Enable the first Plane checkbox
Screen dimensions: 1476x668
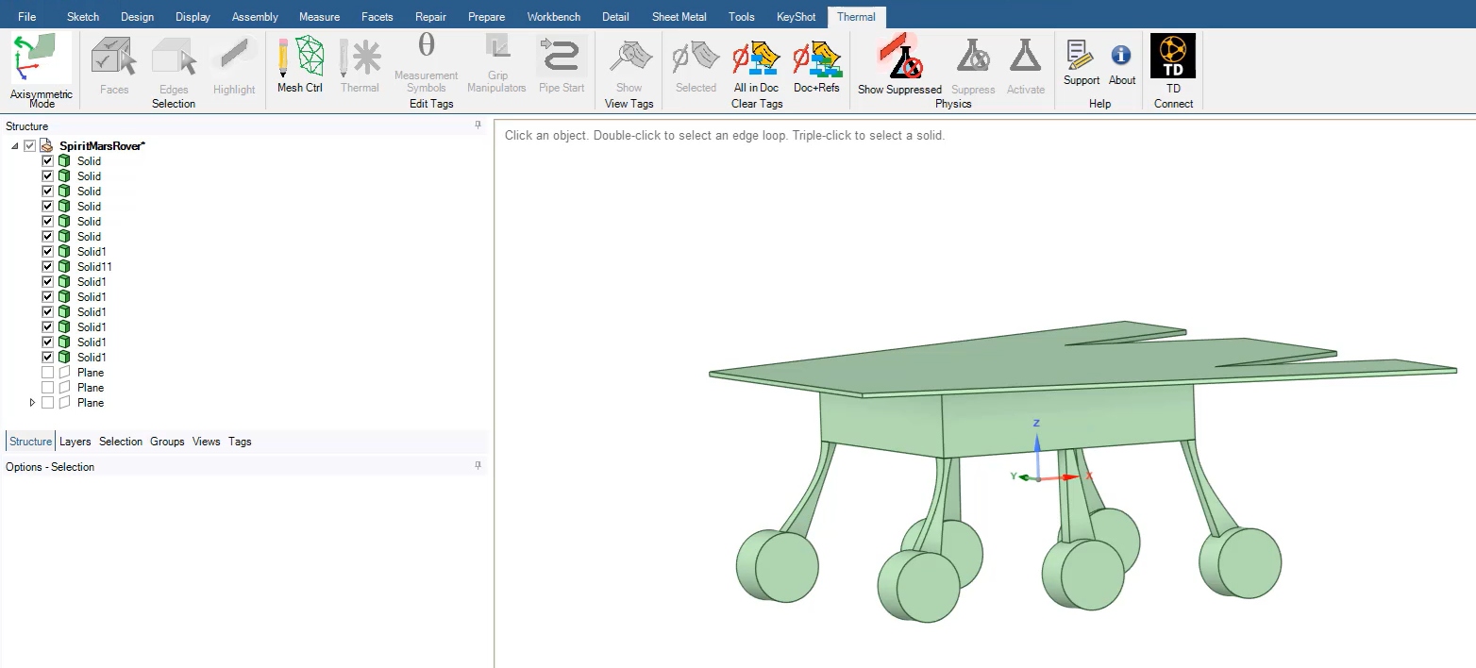click(x=48, y=373)
